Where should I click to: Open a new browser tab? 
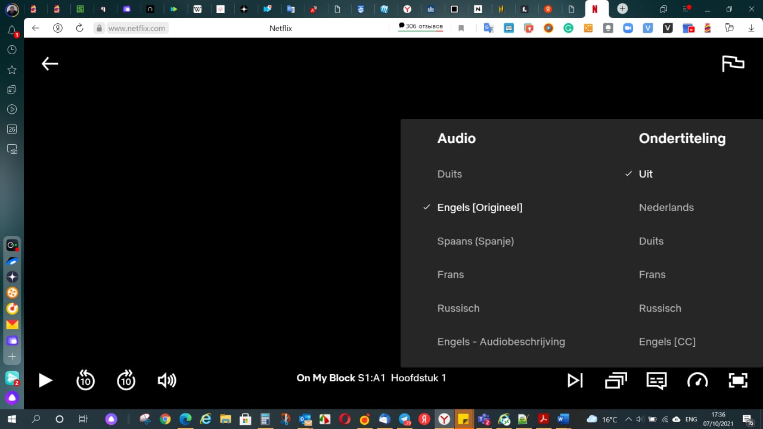click(x=622, y=9)
